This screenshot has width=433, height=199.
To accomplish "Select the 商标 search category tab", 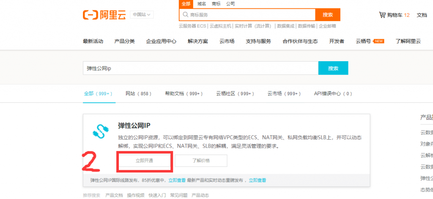I will coord(216,4).
